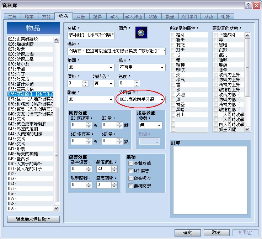Click the 速度 number field
Image resolution: width=262 pixels, height=239 pixels.
click(126, 83)
